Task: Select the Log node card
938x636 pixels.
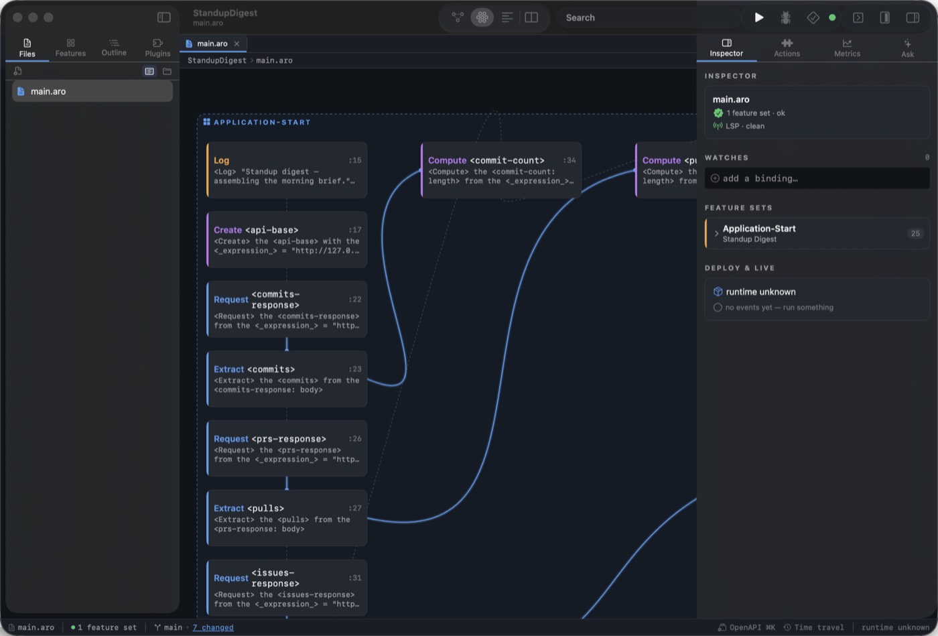Action: tap(287, 170)
